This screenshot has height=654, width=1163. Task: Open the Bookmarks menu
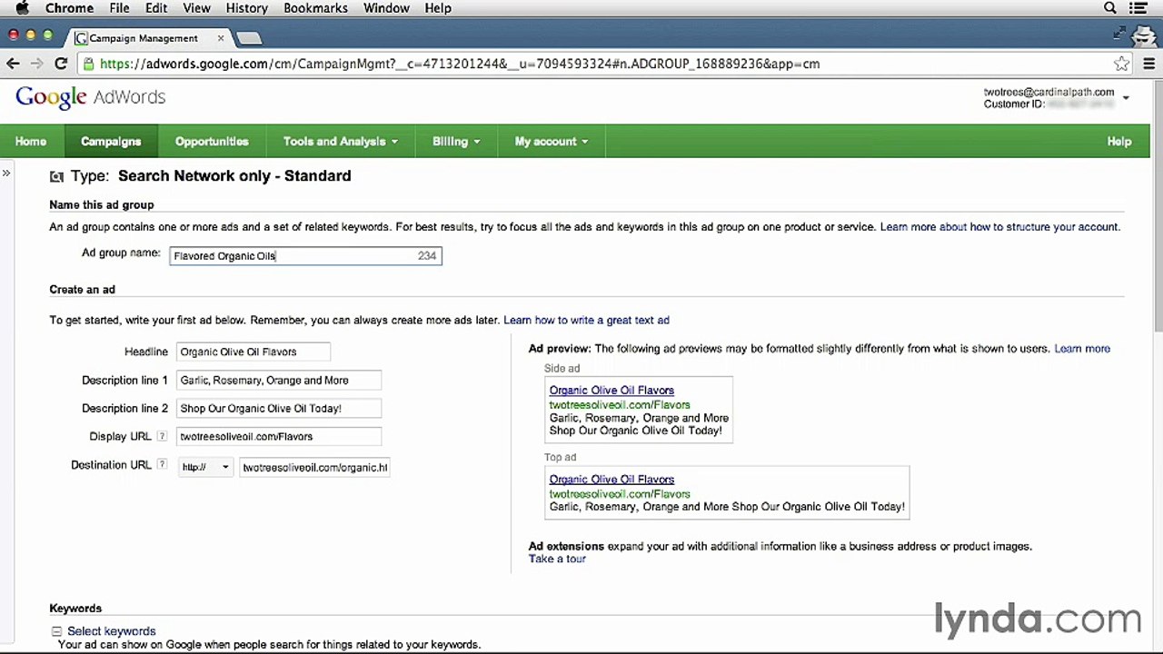[315, 8]
